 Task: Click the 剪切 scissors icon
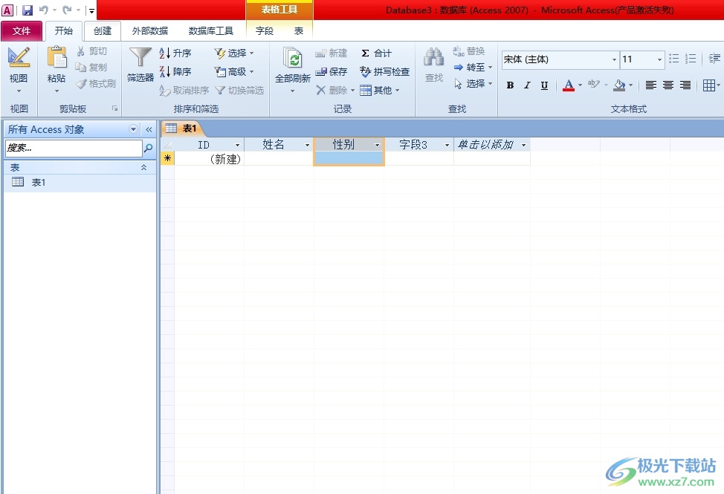pyautogui.click(x=81, y=51)
